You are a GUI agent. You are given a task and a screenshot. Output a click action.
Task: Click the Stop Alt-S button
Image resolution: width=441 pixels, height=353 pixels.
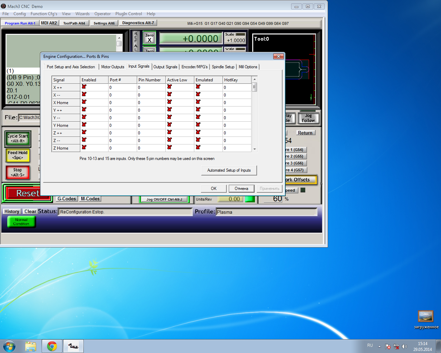[x=18, y=172]
